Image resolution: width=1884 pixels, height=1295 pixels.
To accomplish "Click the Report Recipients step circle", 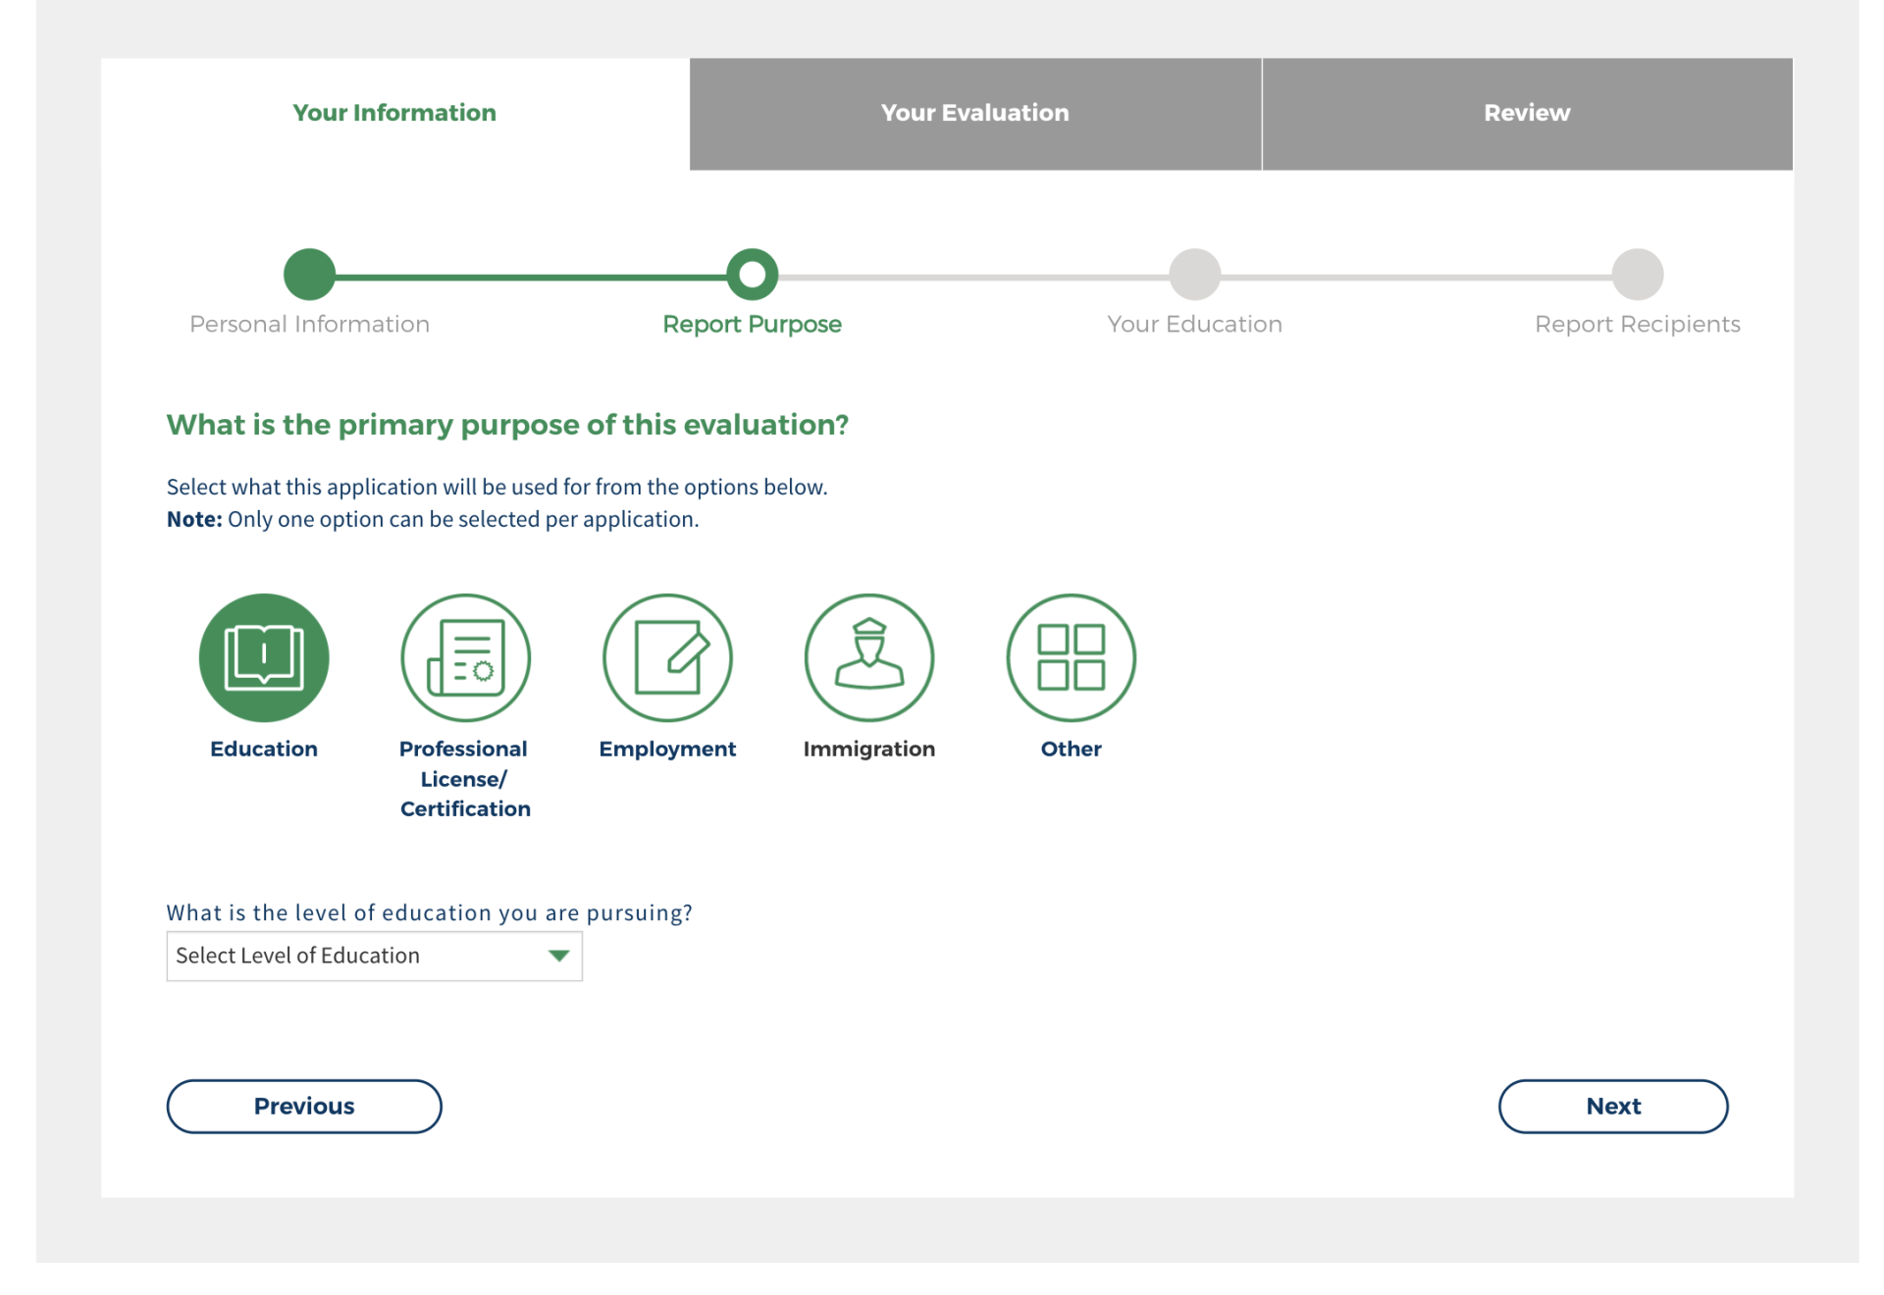I will pyautogui.click(x=1637, y=275).
